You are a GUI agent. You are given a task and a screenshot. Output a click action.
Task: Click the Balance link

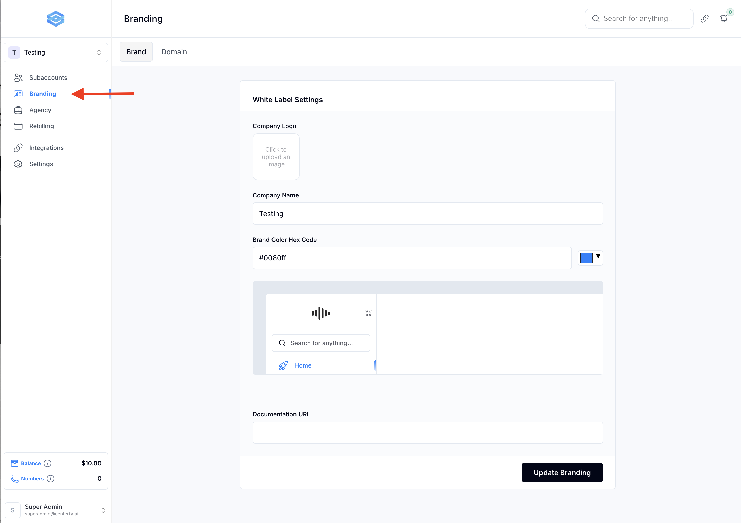31,463
